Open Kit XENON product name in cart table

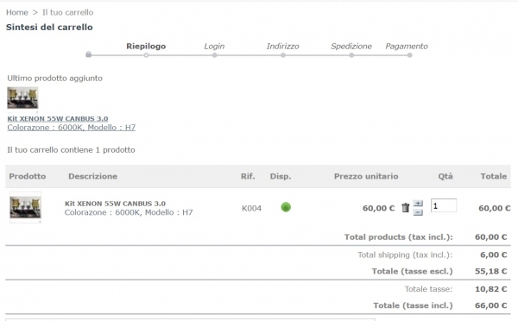tap(115, 204)
